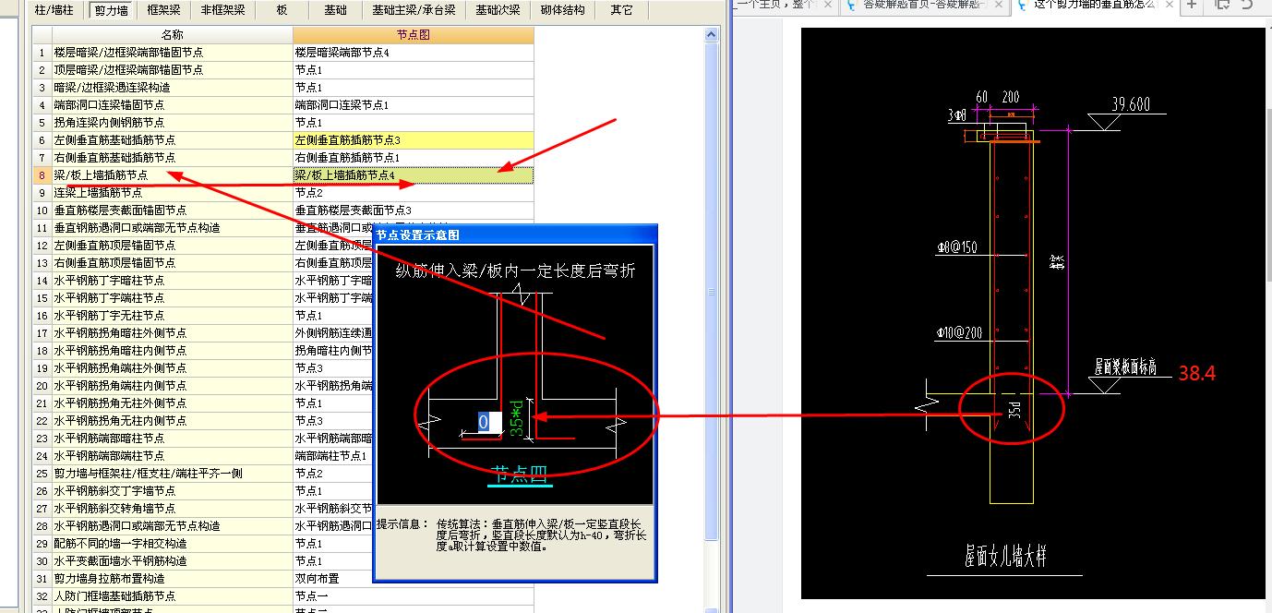Select row 暗梁/边框梁遇连梁构造
The width and height of the screenshot is (1272, 613).
tap(172, 88)
